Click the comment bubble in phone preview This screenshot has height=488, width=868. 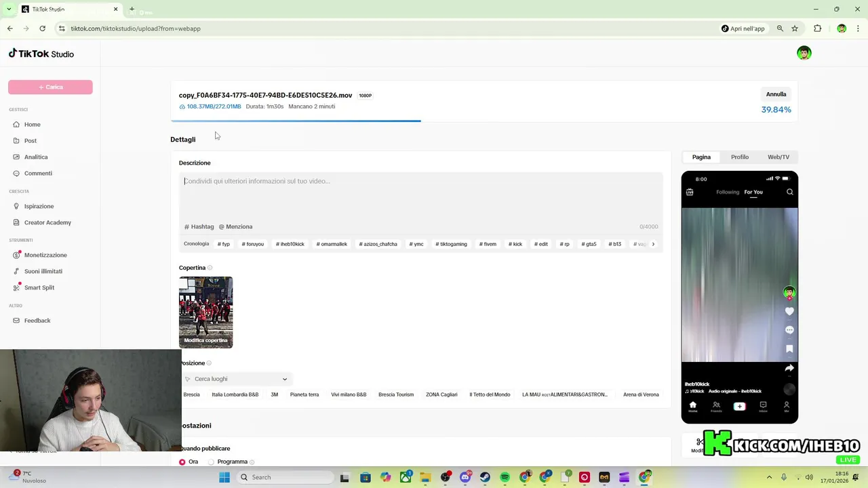pyautogui.click(x=789, y=330)
